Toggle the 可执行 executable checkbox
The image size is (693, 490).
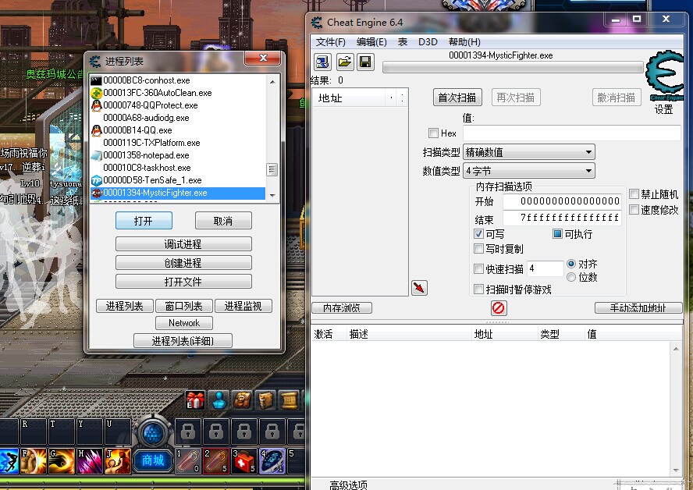[x=557, y=234]
